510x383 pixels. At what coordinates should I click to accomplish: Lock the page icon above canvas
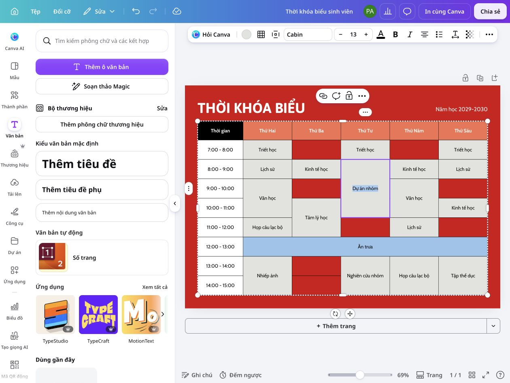(465, 78)
